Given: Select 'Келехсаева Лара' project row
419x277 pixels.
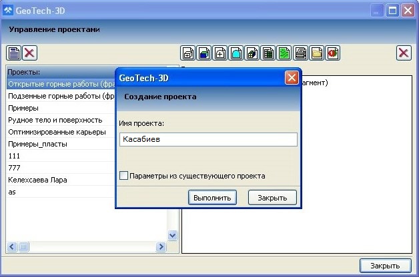Looking at the screenshot, I should coord(61,180).
